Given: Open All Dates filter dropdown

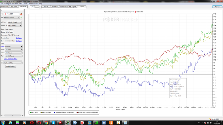Looking at the screenshot, I should click(14, 50).
